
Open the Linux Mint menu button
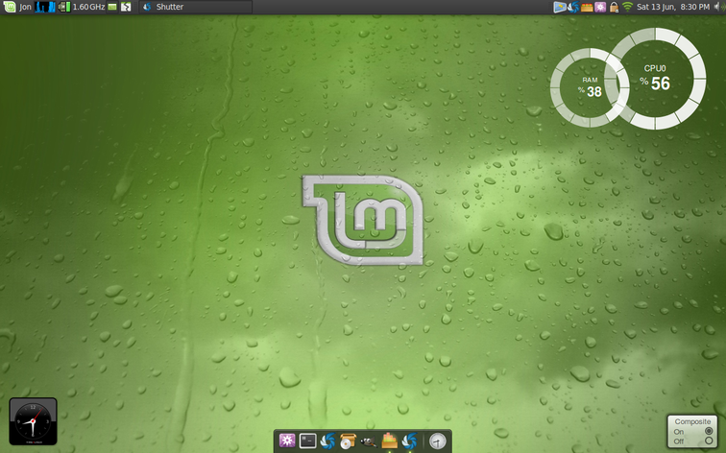click(10, 7)
